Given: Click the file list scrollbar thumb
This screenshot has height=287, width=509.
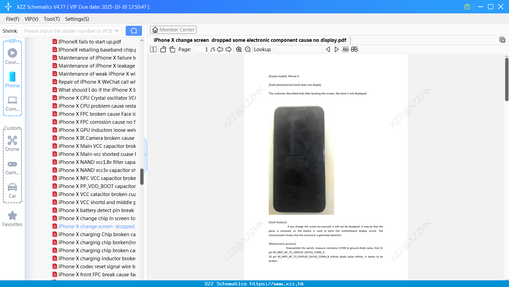Looking at the screenshot, I should pos(142,177).
